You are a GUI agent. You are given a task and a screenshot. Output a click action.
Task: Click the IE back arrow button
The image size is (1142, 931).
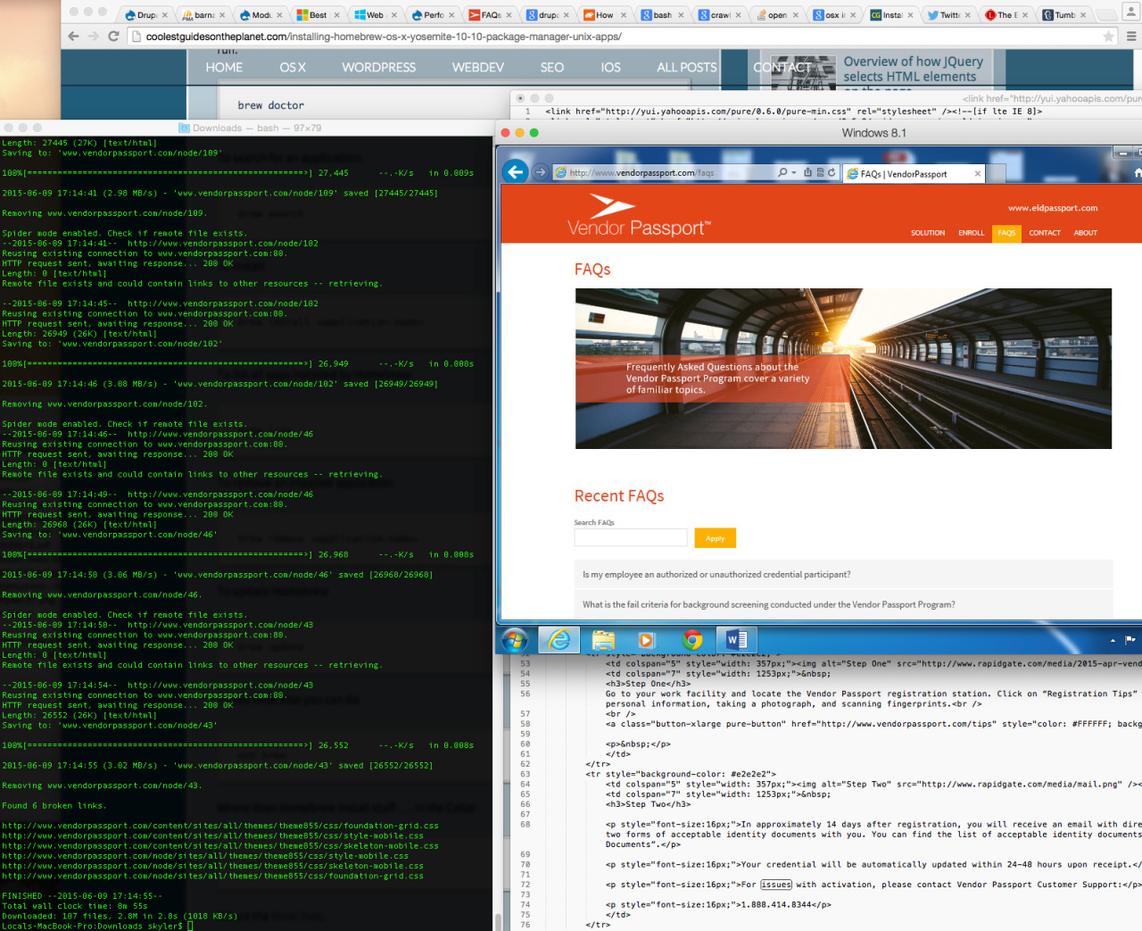pyautogui.click(x=516, y=171)
